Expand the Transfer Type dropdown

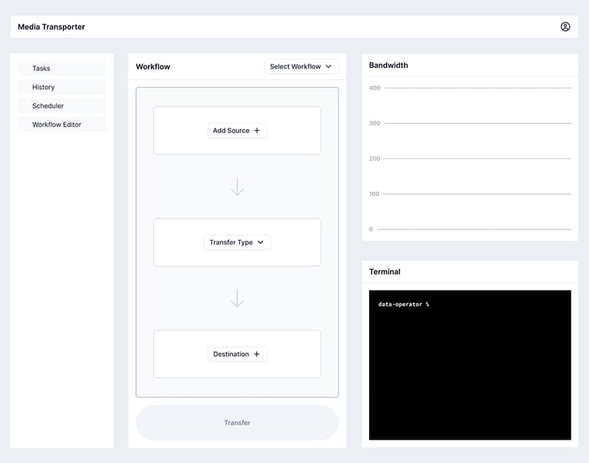tap(237, 242)
